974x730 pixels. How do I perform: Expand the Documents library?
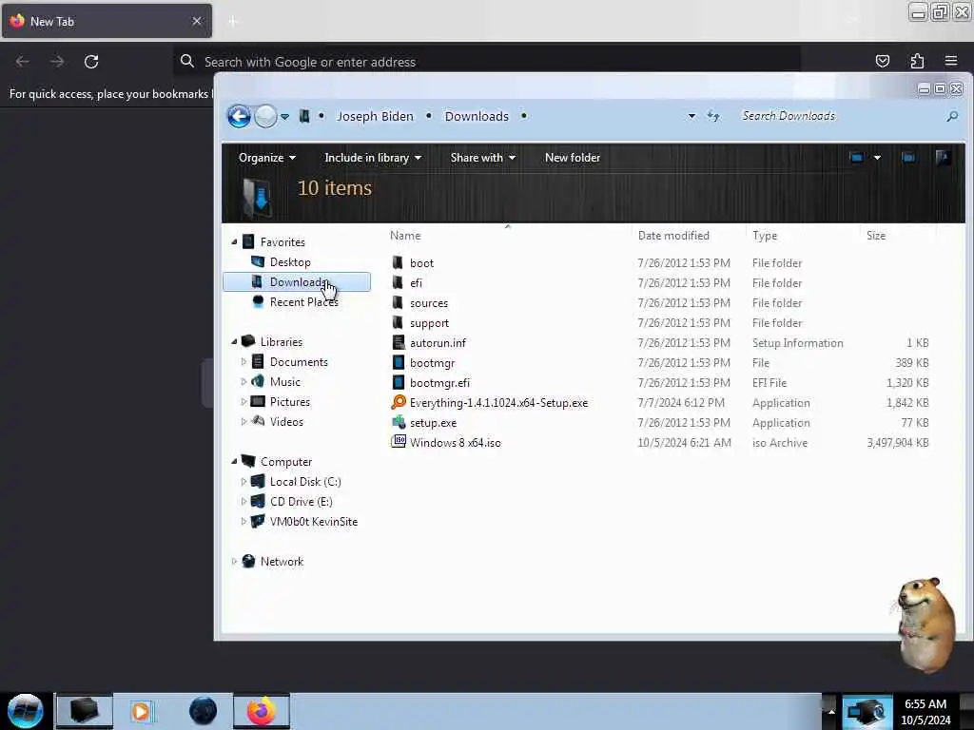coord(243,361)
